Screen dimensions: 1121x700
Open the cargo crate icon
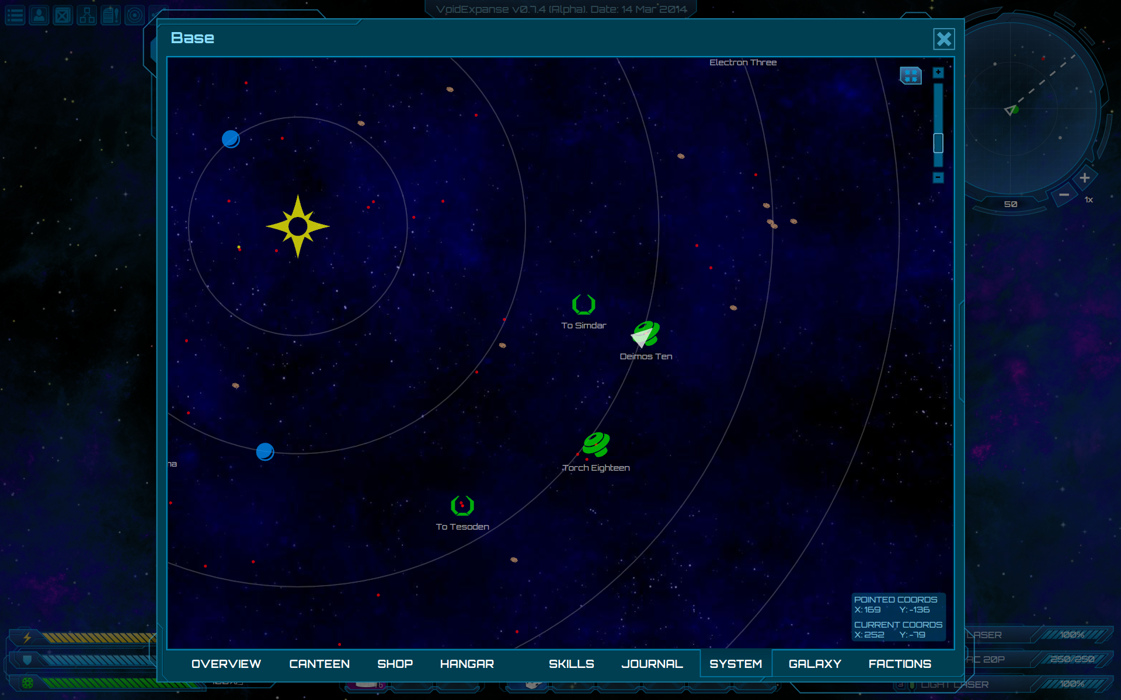[x=63, y=15]
